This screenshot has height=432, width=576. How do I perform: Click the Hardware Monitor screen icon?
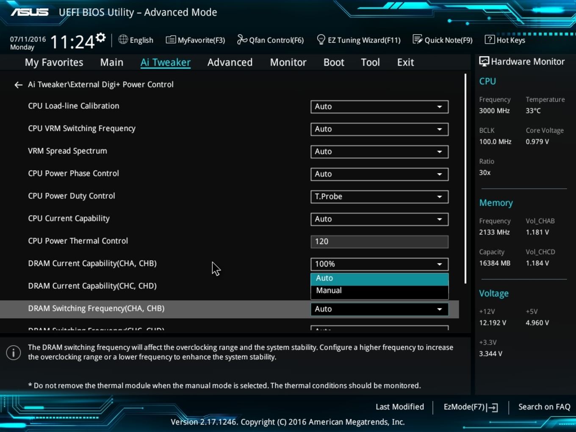point(484,61)
